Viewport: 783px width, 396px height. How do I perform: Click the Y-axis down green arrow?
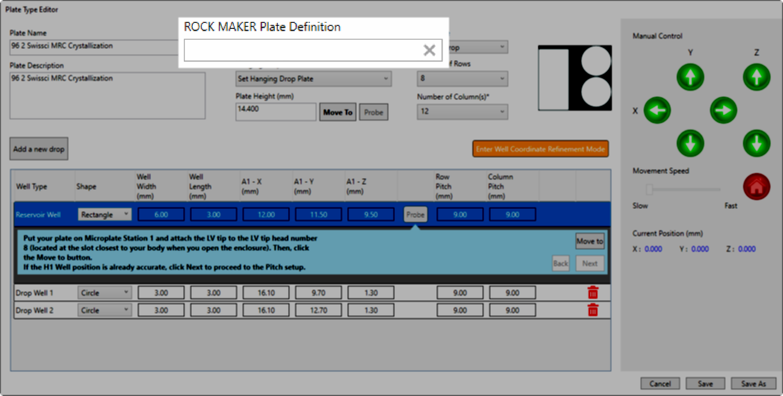pyautogui.click(x=690, y=143)
